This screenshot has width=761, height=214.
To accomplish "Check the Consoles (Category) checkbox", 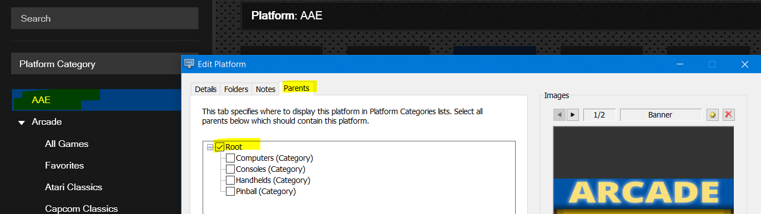I will 230,169.
